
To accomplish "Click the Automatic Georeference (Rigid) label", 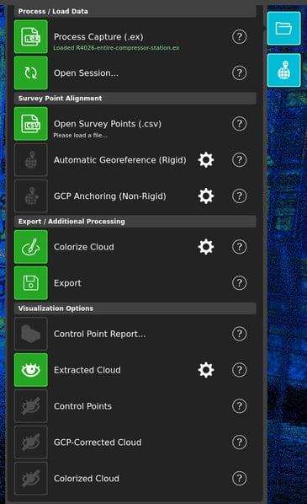I will (x=120, y=160).
